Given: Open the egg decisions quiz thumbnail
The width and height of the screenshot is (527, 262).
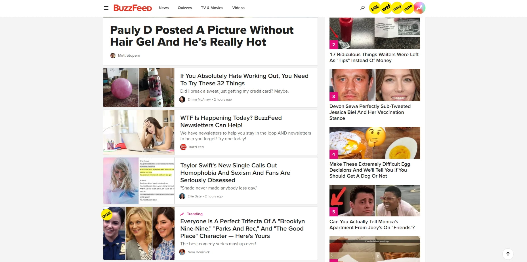Looking at the screenshot, I should tap(375, 143).
